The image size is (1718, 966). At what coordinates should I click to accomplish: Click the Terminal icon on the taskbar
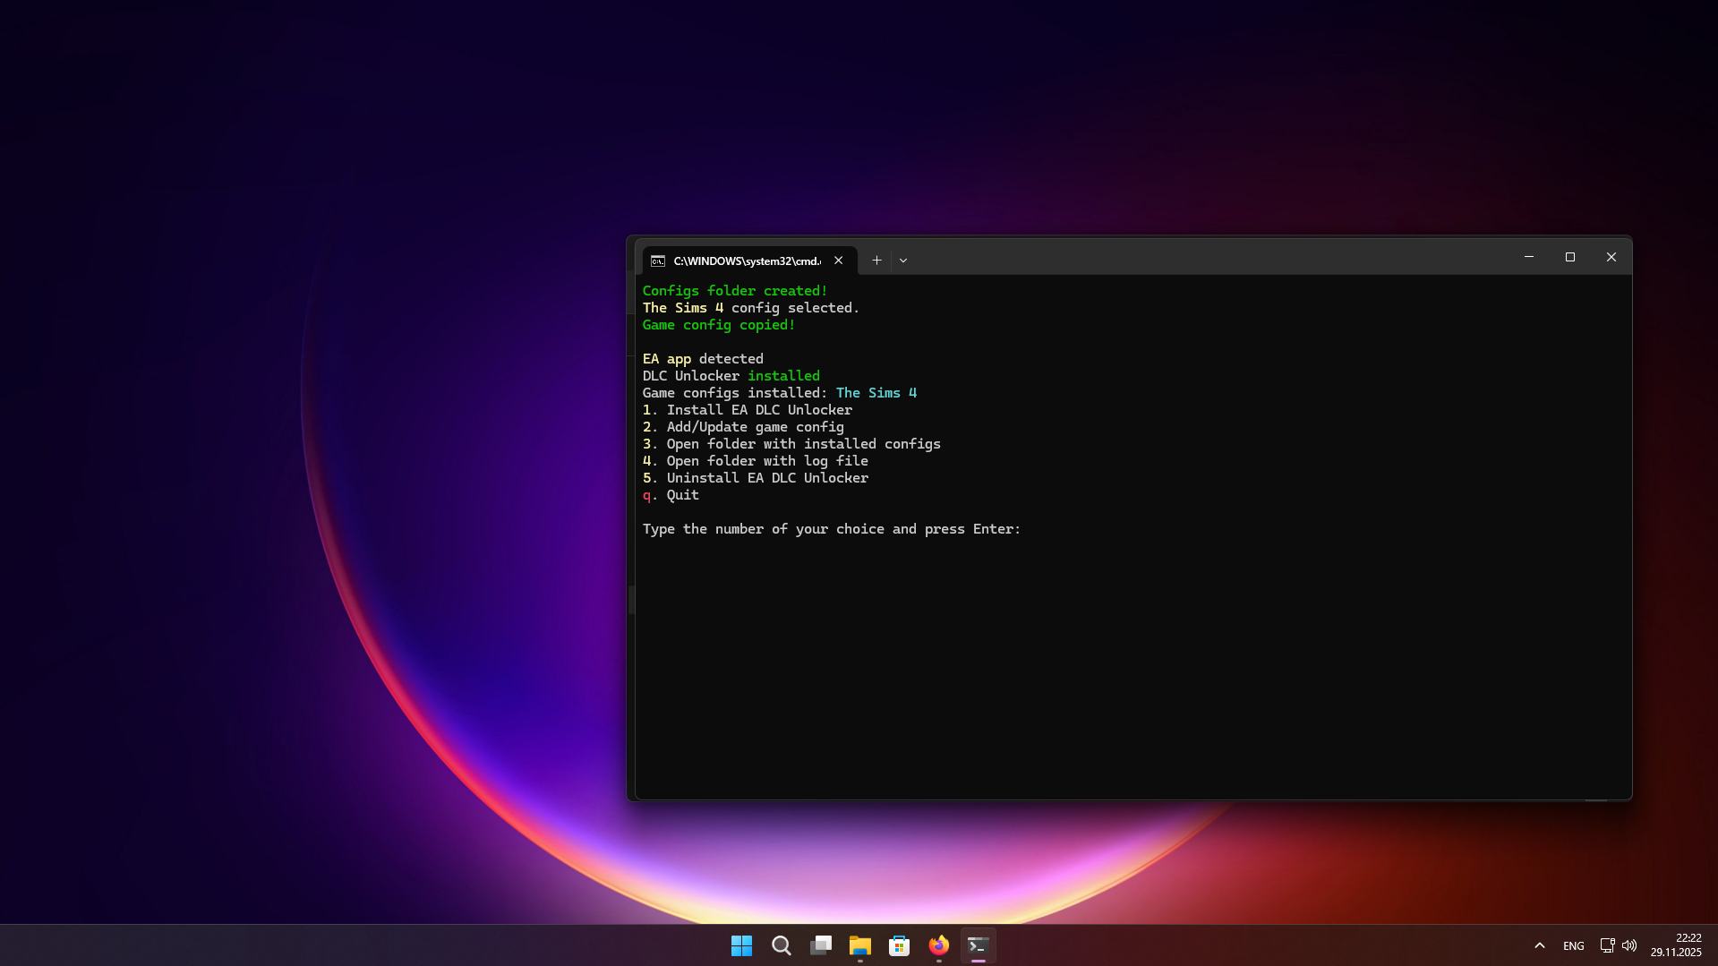(978, 945)
